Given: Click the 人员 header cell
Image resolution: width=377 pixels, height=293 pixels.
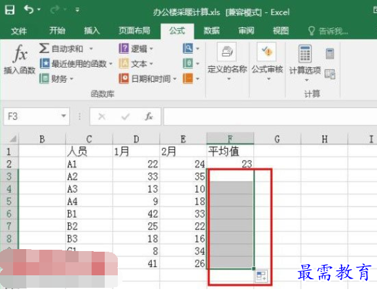Looking at the screenshot, I should [x=89, y=151].
